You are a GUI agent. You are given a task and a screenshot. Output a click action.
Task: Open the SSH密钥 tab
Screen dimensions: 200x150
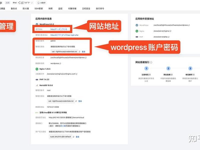coord(38,8)
